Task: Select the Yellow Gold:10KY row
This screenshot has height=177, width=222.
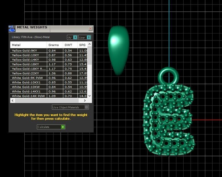Action: point(49,55)
